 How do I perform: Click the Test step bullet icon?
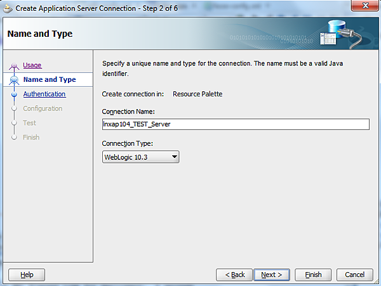[x=14, y=123]
